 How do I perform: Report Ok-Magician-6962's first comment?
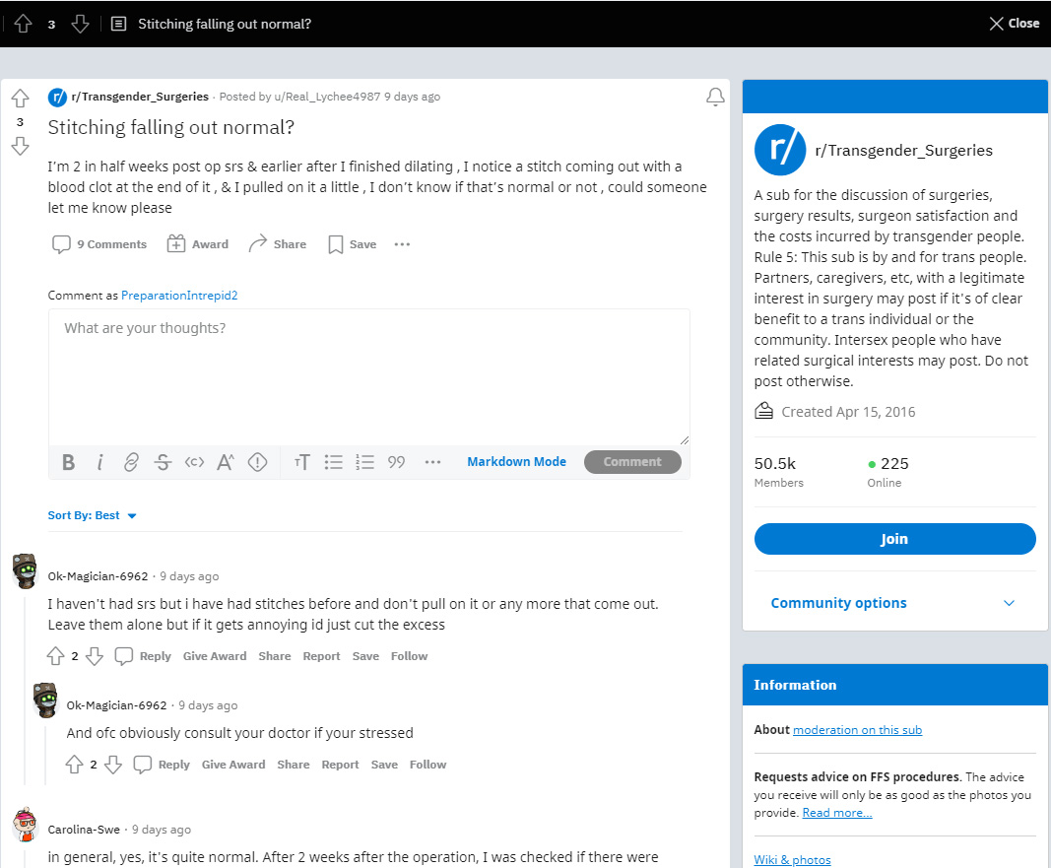tap(321, 656)
